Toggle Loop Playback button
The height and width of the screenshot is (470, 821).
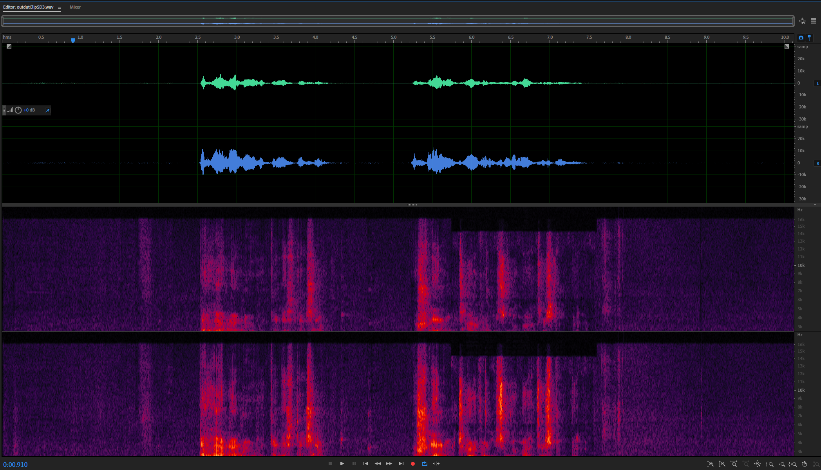(424, 464)
